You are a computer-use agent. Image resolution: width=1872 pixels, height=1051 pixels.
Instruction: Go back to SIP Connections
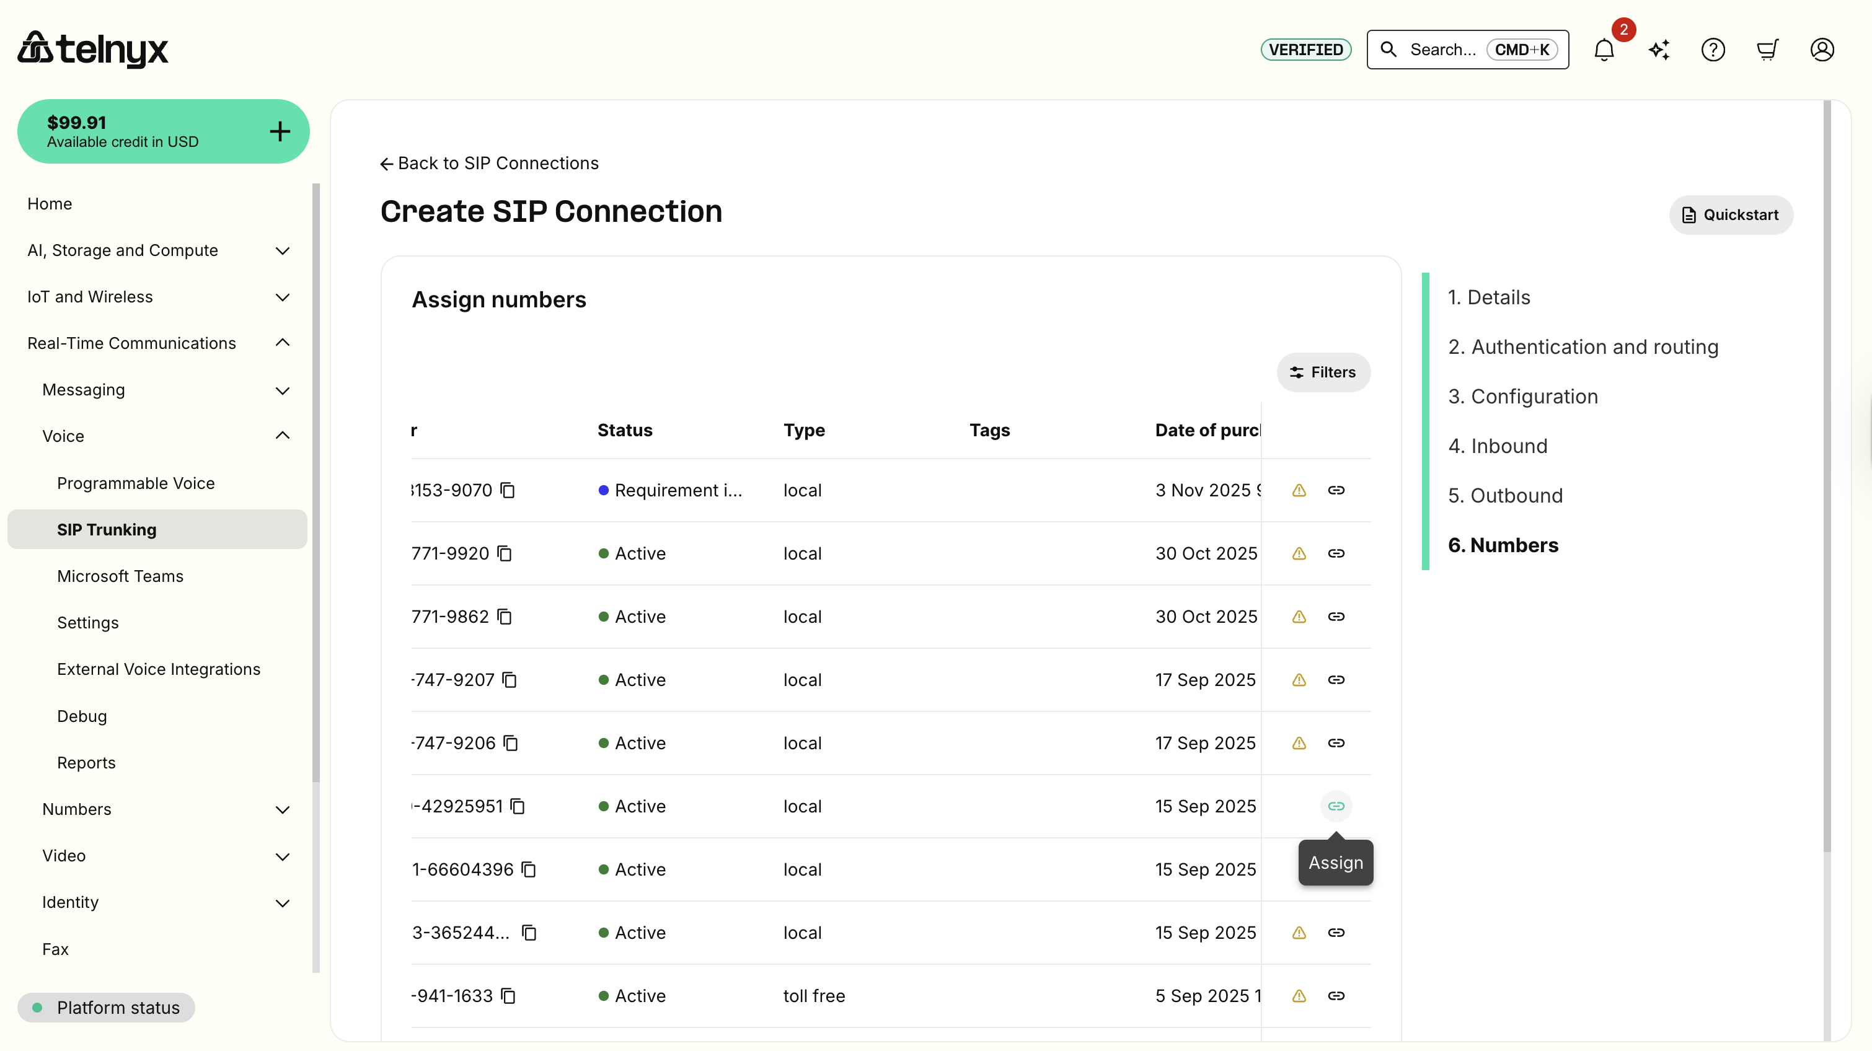[489, 163]
